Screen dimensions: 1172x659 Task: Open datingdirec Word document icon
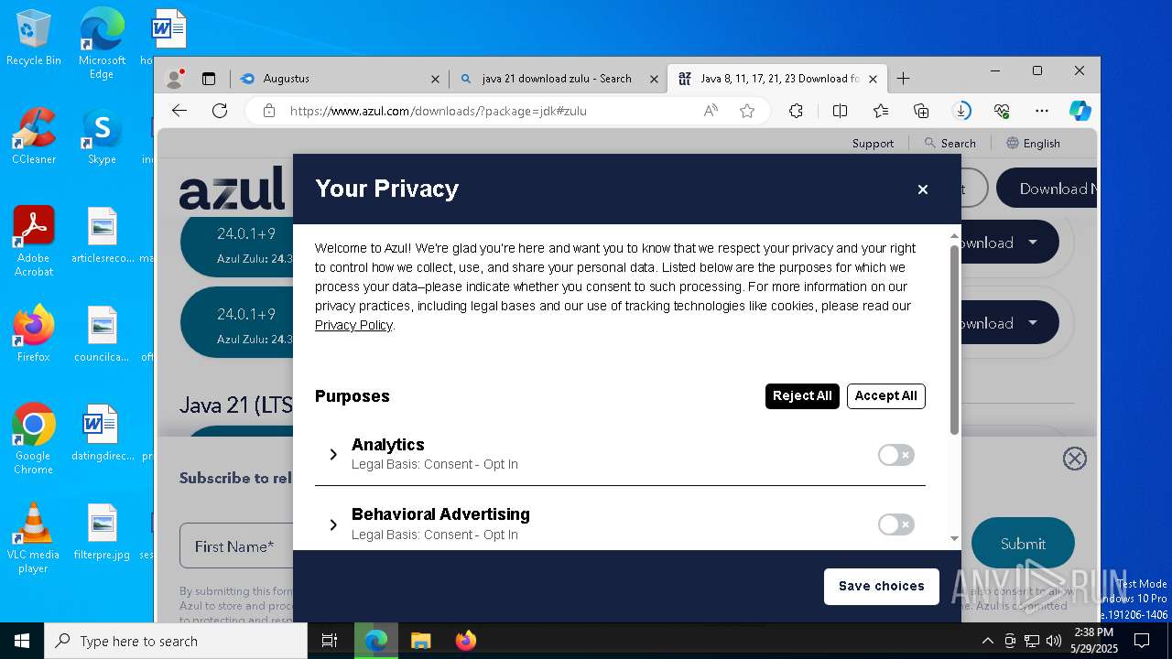103,433
